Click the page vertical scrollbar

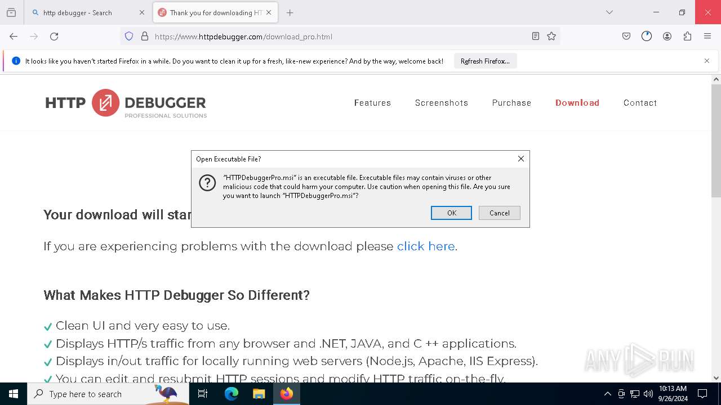716,141
